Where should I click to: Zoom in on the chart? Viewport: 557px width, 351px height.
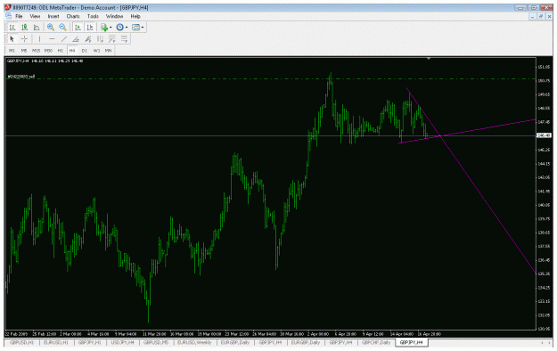click(x=51, y=28)
